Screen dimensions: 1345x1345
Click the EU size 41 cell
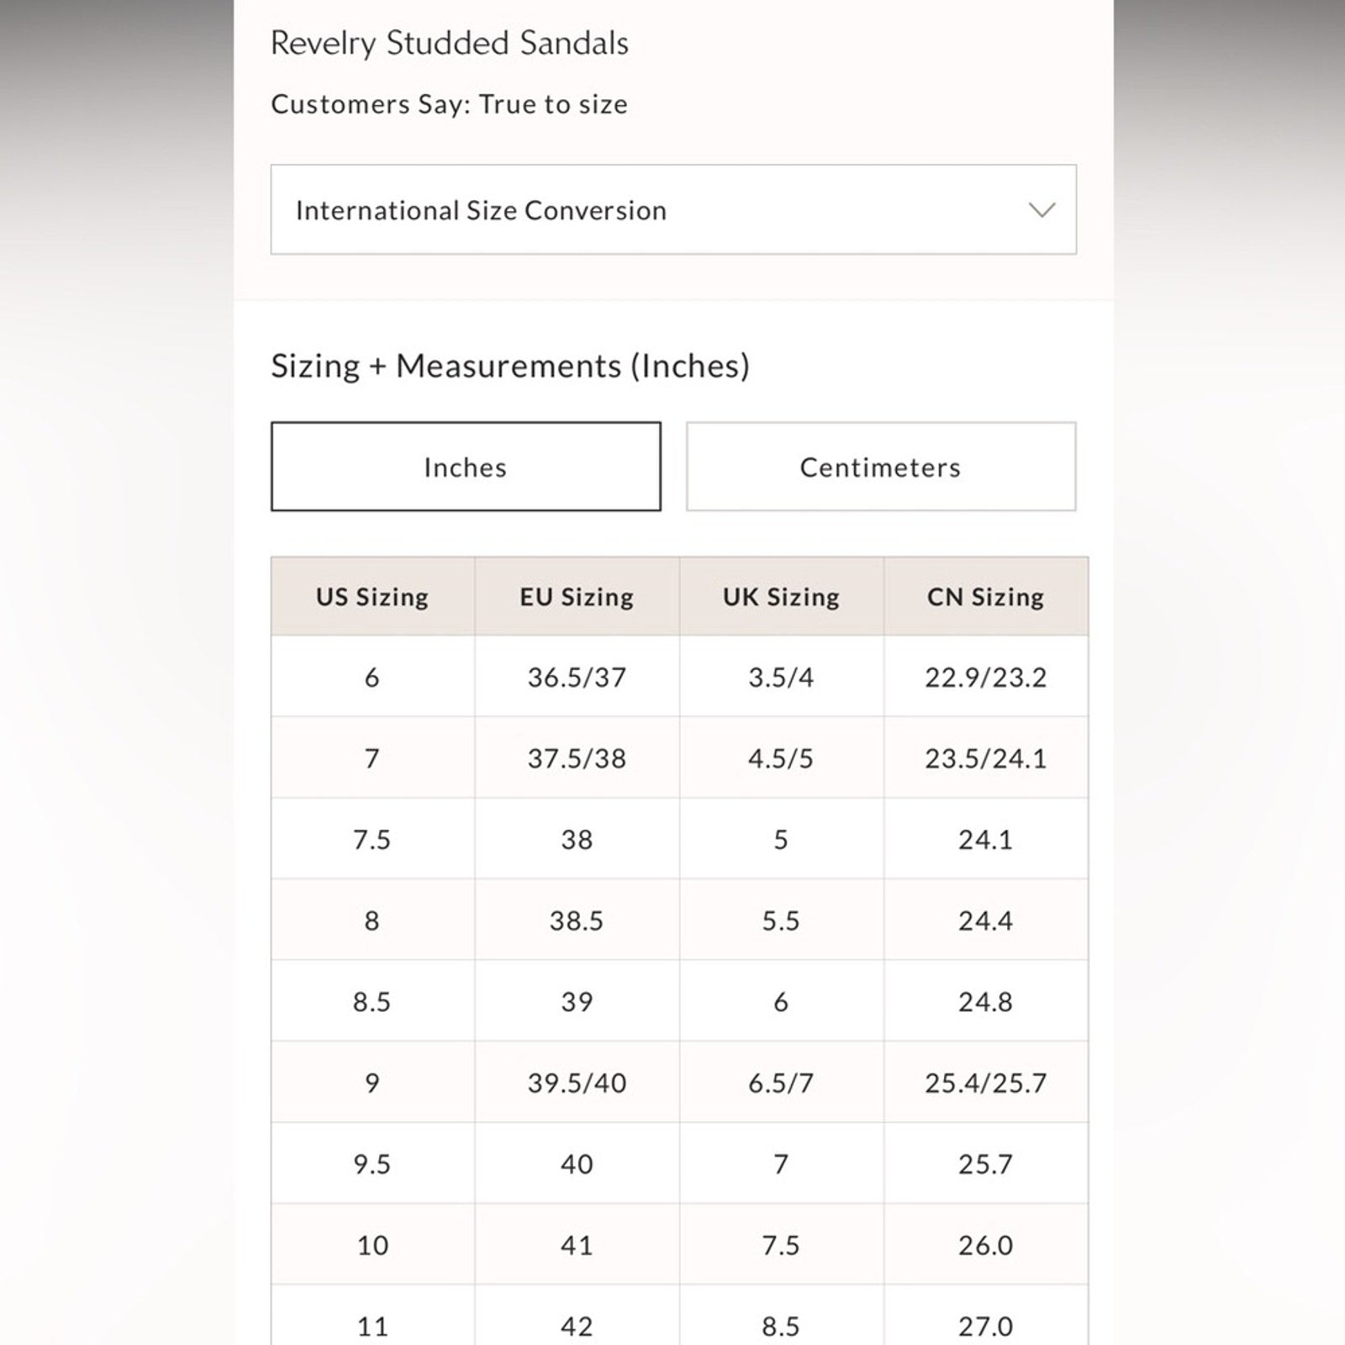(x=577, y=1245)
